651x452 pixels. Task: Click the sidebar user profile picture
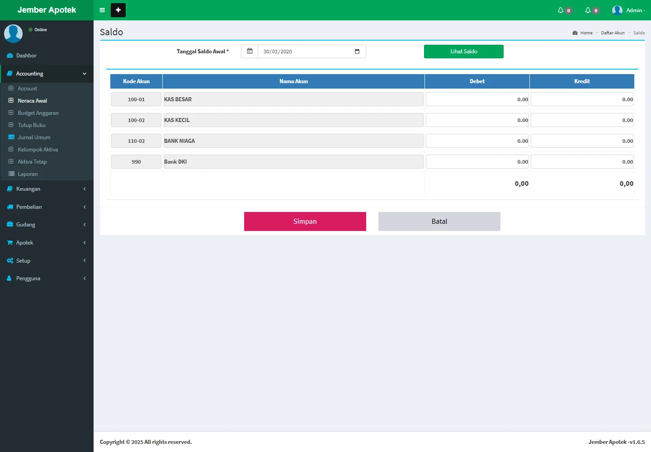14,33
